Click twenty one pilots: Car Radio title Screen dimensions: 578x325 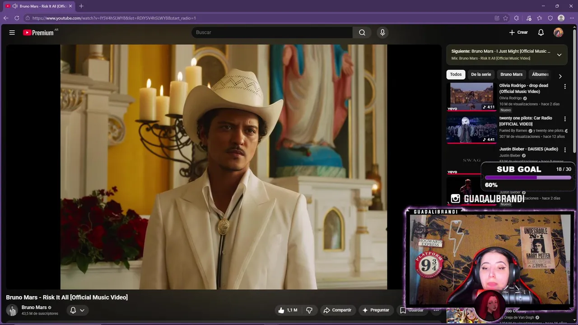pos(526,121)
